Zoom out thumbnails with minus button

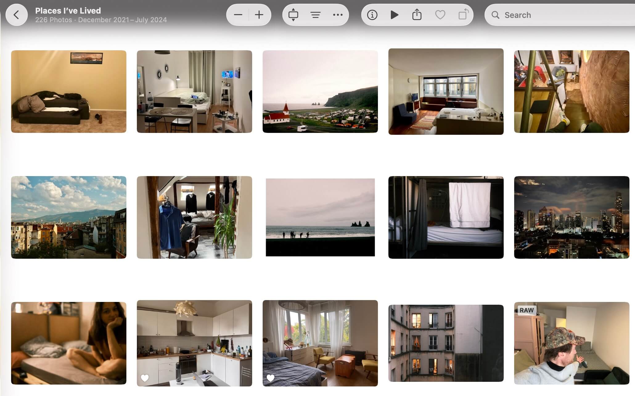pyautogui.click(x=238, y=15)
